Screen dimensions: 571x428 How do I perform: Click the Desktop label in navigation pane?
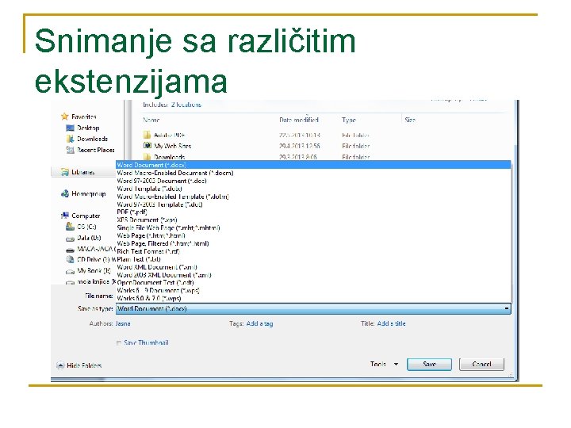[x=88, y=128]
